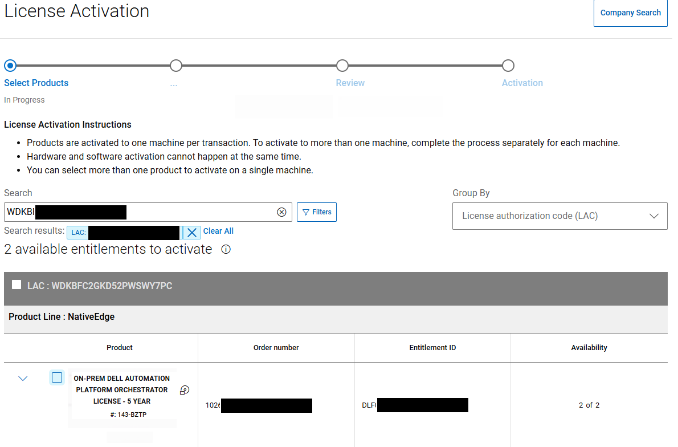Click the Order number column header
678x447 pixels.
click(276, 347)
